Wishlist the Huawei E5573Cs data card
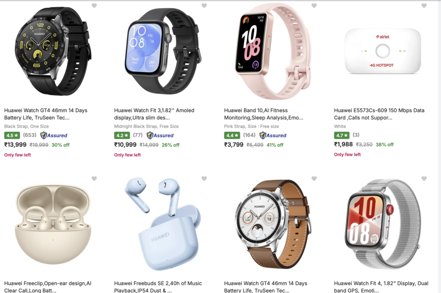The image size is (441, 293). click(424, 6)
